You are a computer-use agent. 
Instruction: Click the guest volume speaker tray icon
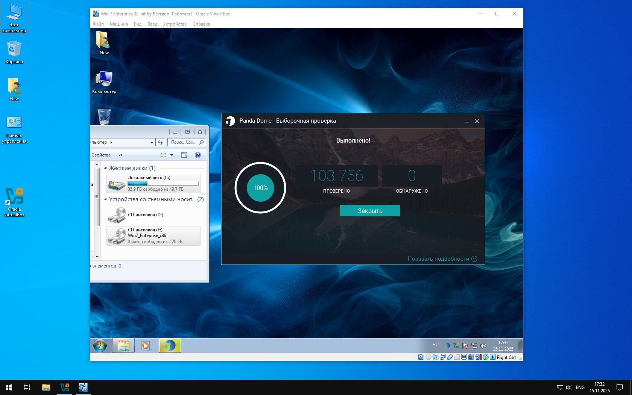tap(483, 346)
